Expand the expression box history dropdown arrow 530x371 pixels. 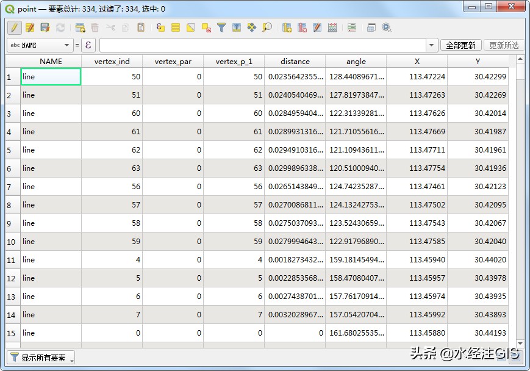[431, 45]
